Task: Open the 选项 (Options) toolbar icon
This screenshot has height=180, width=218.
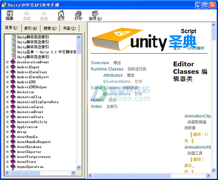Action: point(95,13)
